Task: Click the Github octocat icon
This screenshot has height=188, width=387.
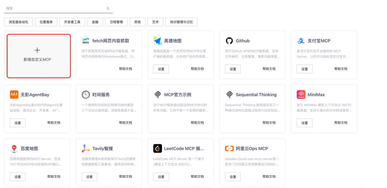Action: click(229, 41)
